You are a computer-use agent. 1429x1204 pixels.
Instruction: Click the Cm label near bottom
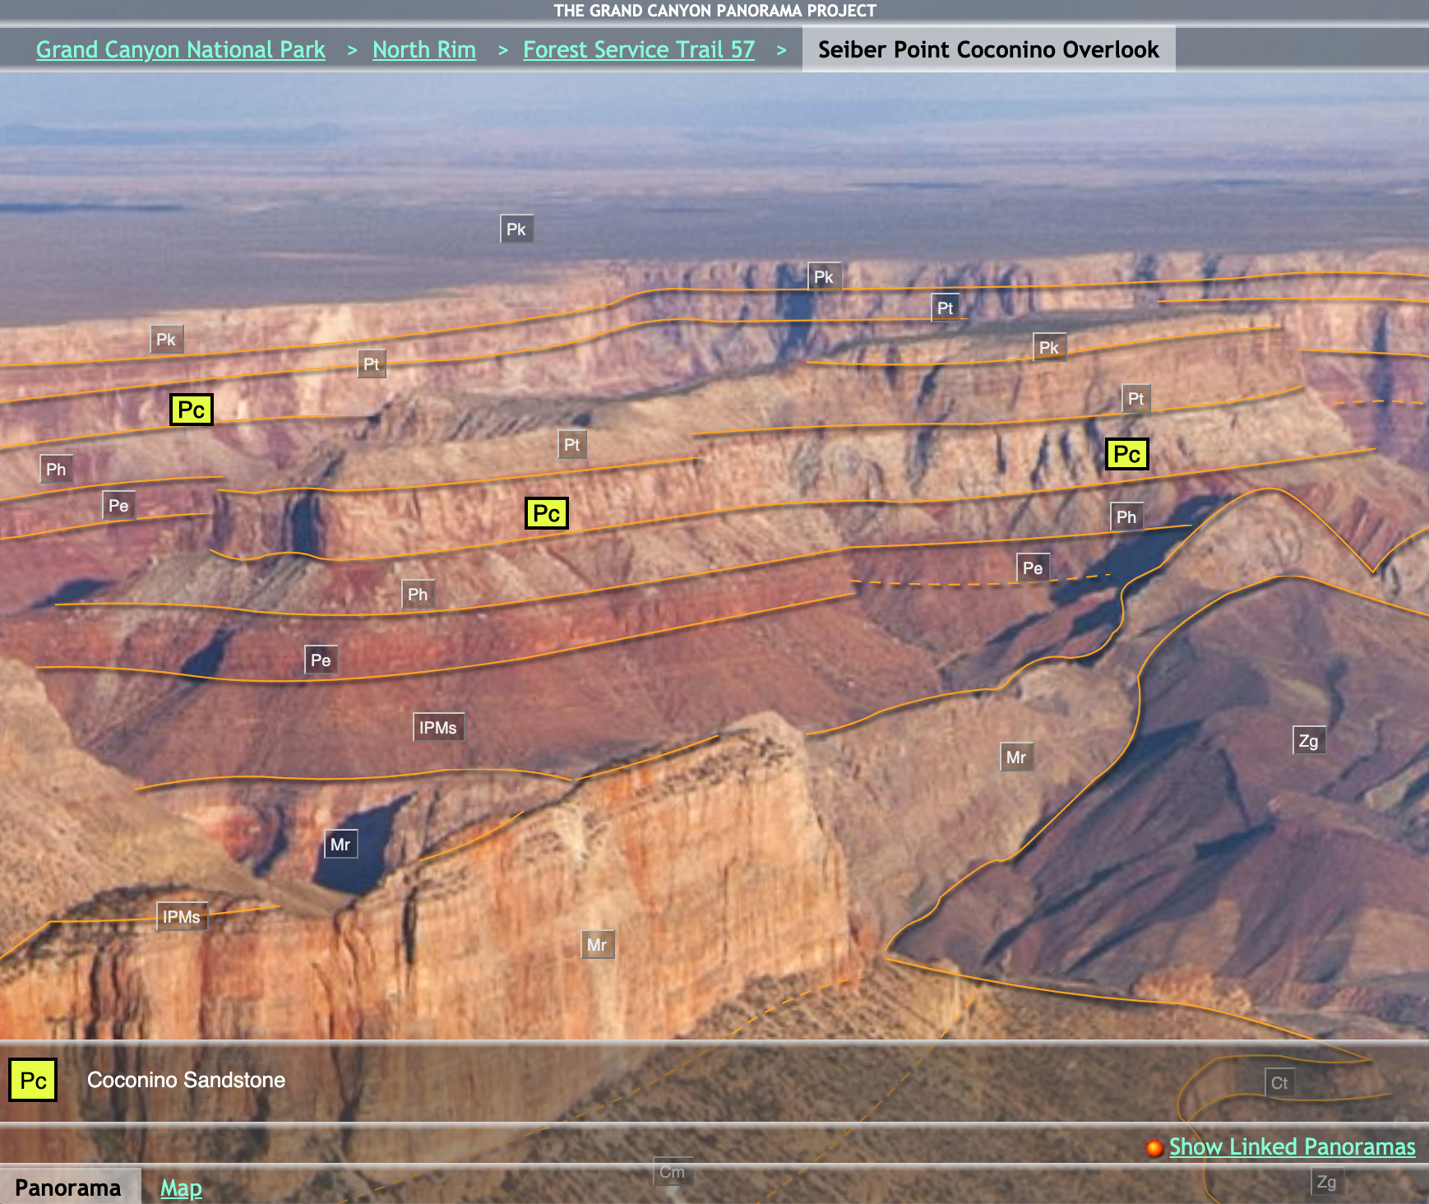[x=672, y=1172]
